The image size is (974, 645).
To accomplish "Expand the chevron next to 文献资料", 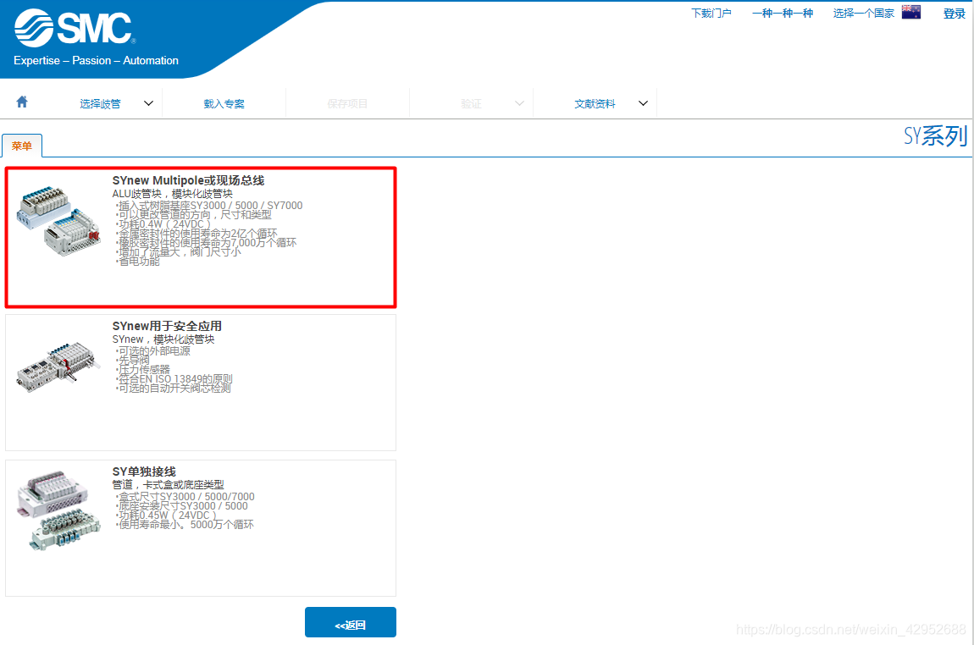I will tap(643, 103).
